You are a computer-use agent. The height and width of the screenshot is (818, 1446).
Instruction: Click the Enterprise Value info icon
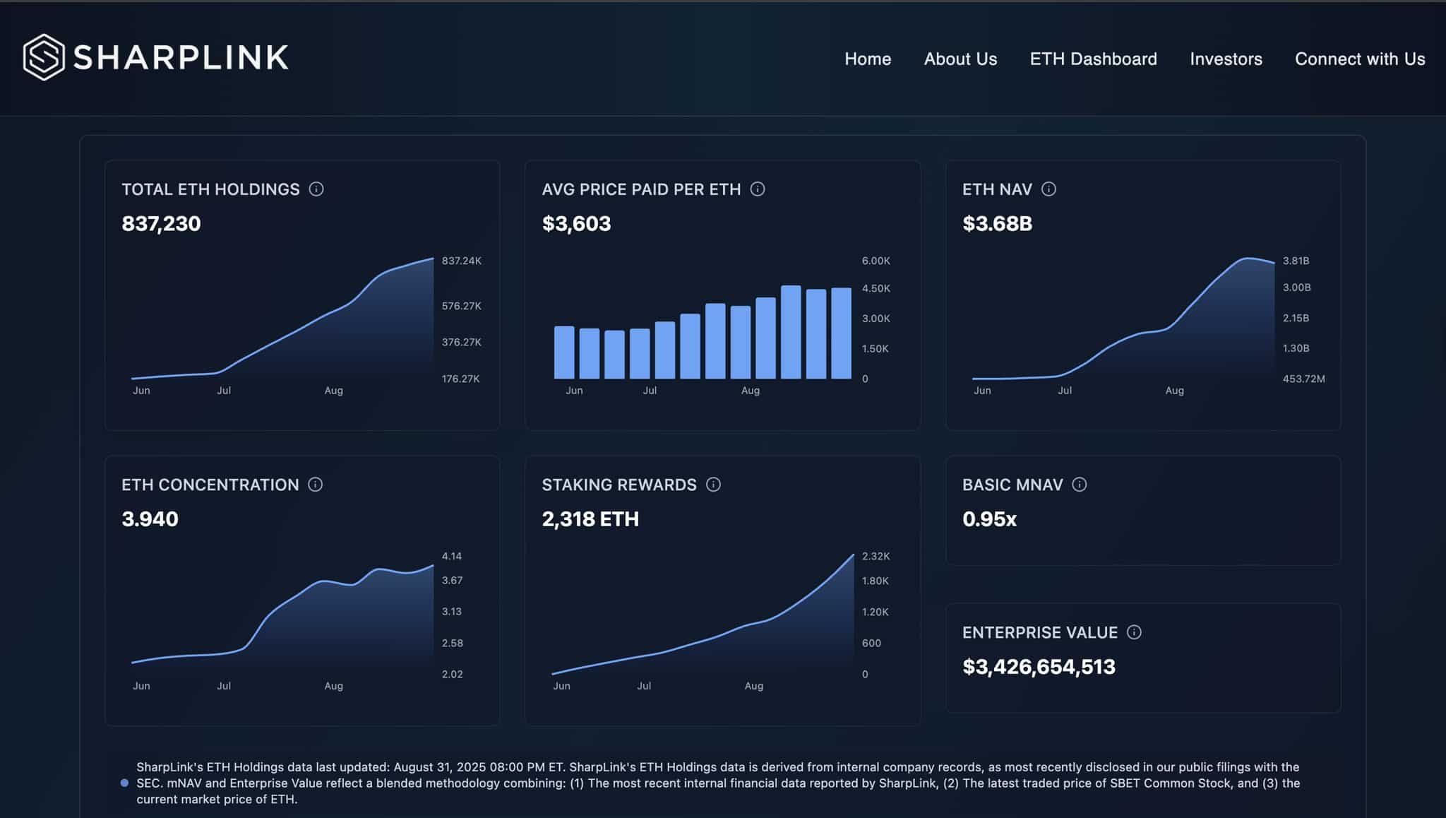click(x=1134, y=632)
